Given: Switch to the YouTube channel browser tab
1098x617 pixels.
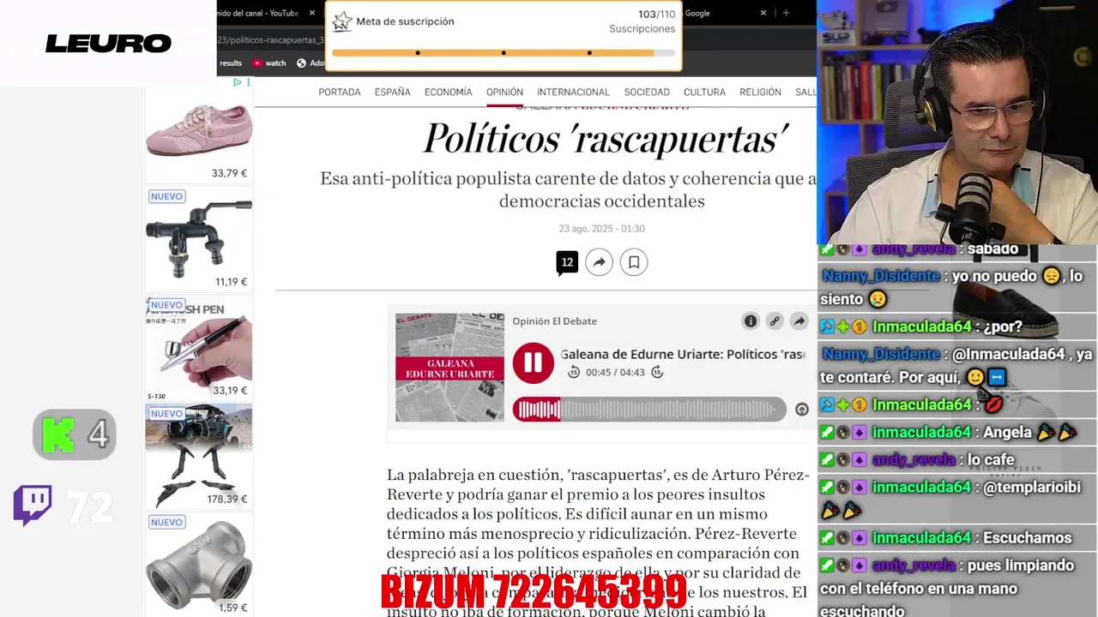Looking at the screenshot, I should coord(257,13).
